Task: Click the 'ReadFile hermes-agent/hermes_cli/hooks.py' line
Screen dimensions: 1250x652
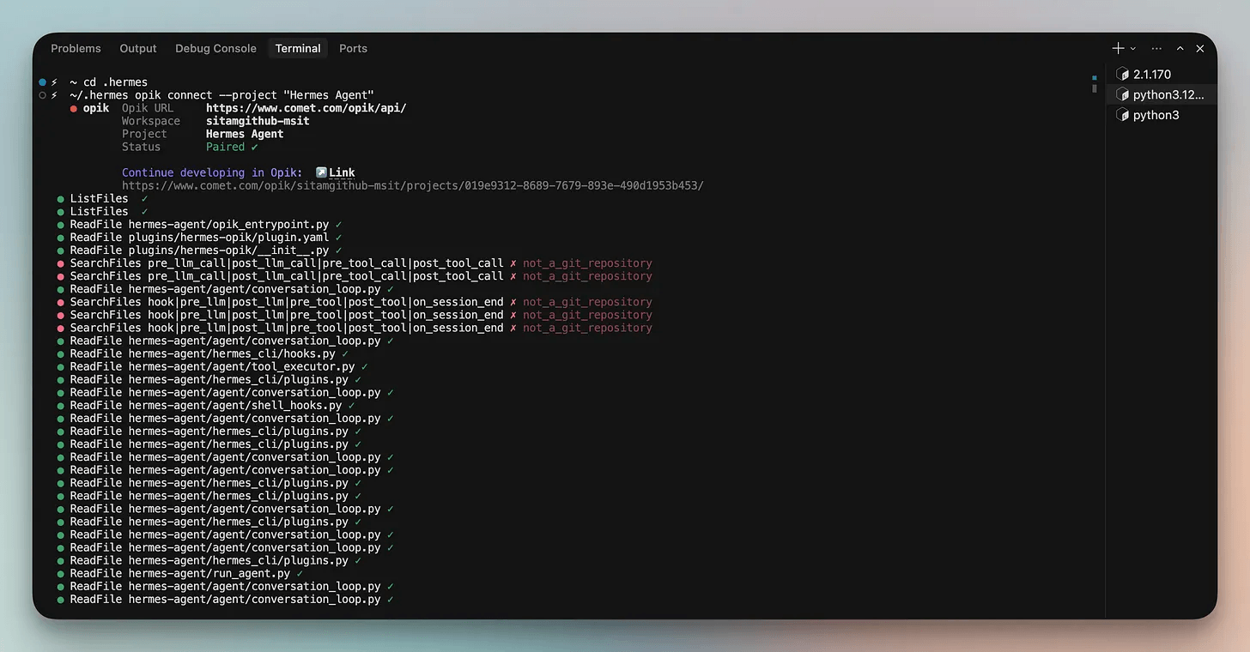Action: click(x=203, y=353)
